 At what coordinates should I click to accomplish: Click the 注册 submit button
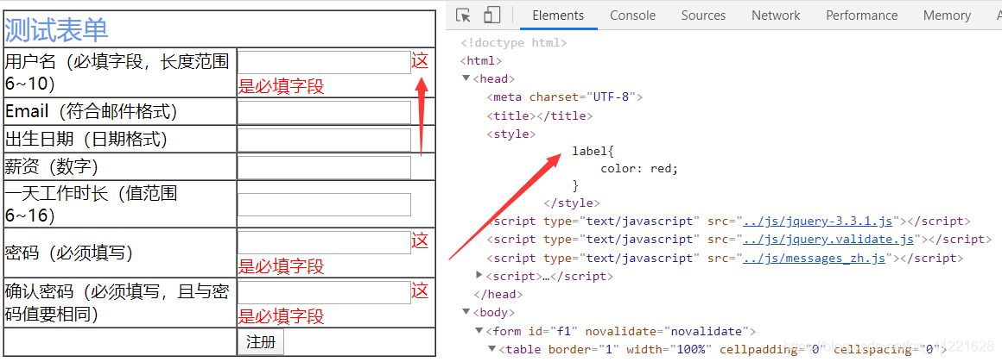261,342
